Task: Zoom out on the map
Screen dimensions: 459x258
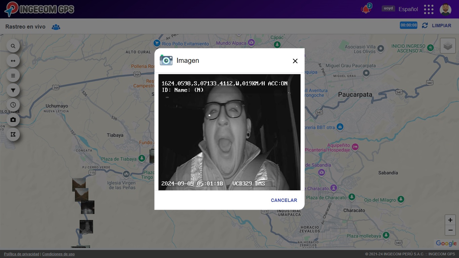Action: pyautogui.click(x=450, y=230)
